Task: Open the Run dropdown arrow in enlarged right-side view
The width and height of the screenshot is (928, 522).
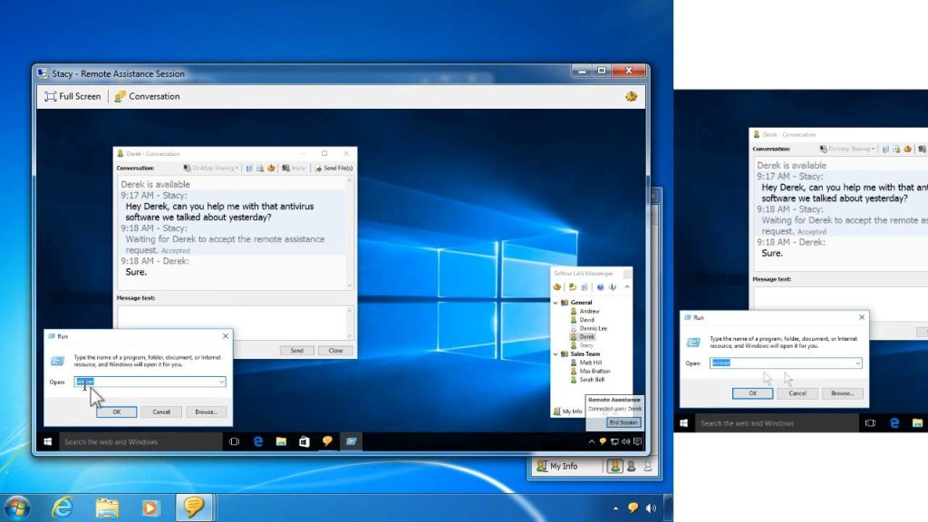Action: 857,363
